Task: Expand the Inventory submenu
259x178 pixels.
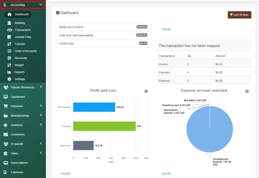Action: pyautogui.click(x=40, y=125)
